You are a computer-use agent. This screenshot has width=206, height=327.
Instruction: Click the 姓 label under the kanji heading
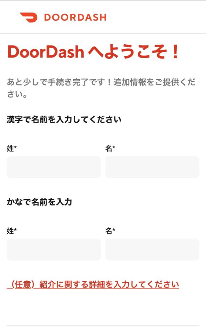[x=10, y=148]
